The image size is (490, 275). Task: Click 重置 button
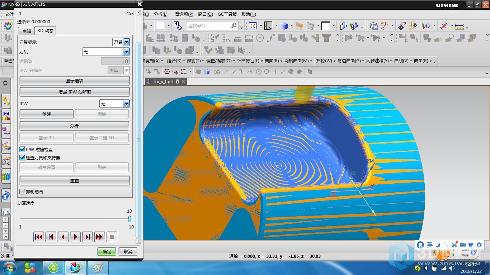(x=75, y=180)
